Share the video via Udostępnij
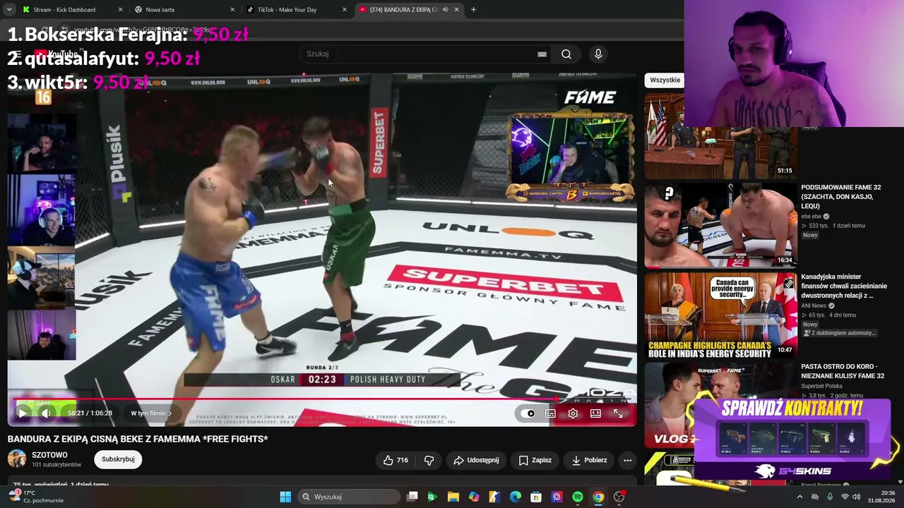The height and width of the screenshot is (508, 904). click(x=476, y=460)
